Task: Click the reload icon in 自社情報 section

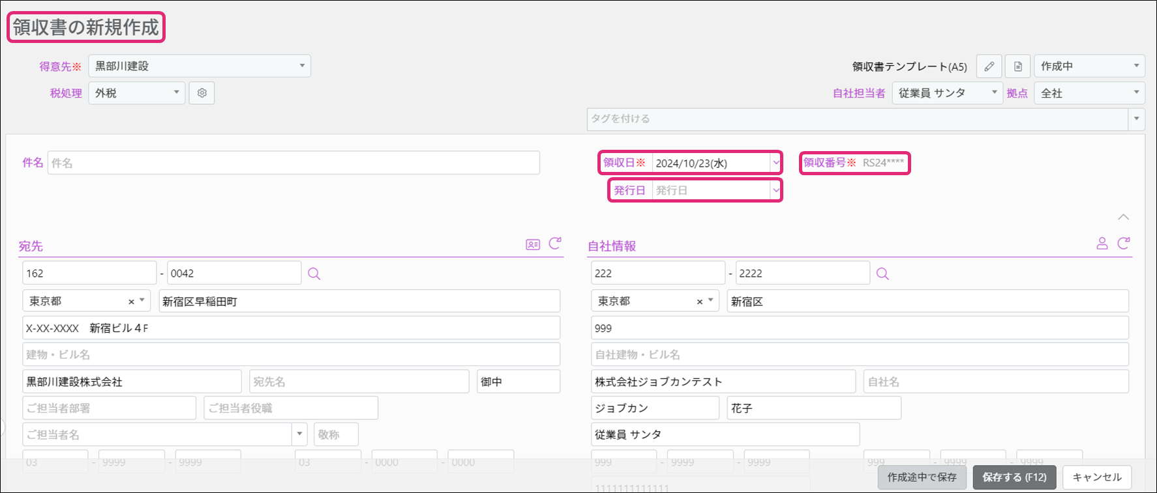Action: pyautogui.click(x=1123, y=244)
